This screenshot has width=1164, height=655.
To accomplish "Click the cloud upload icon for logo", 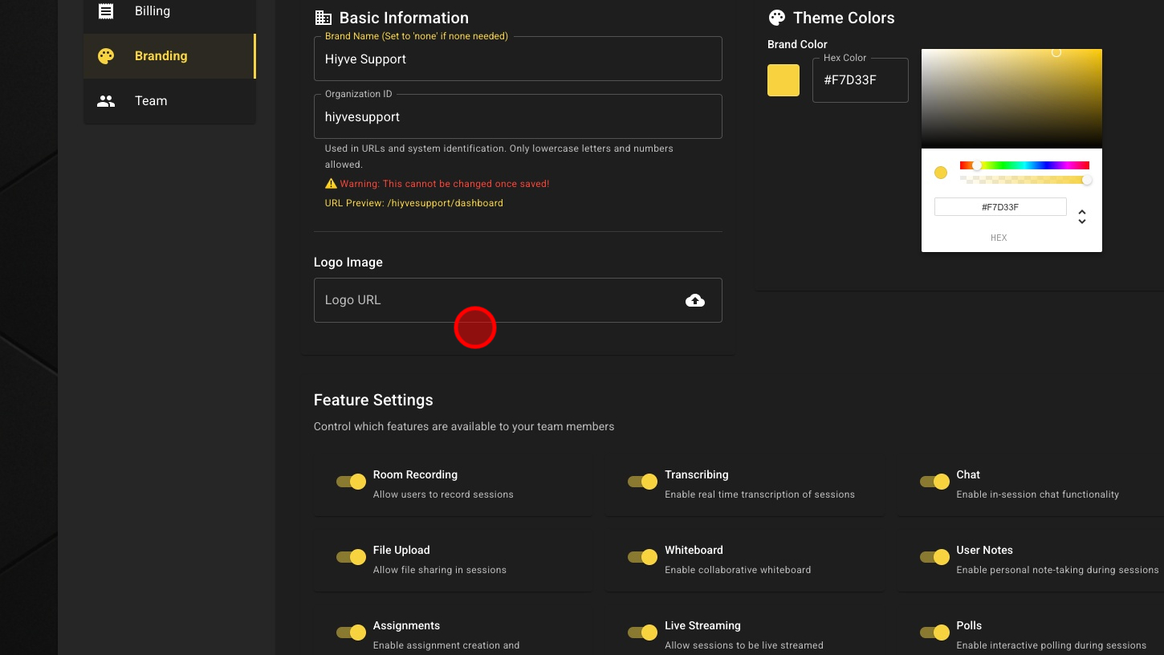I will pyautogui.click(x=695, y=300).
